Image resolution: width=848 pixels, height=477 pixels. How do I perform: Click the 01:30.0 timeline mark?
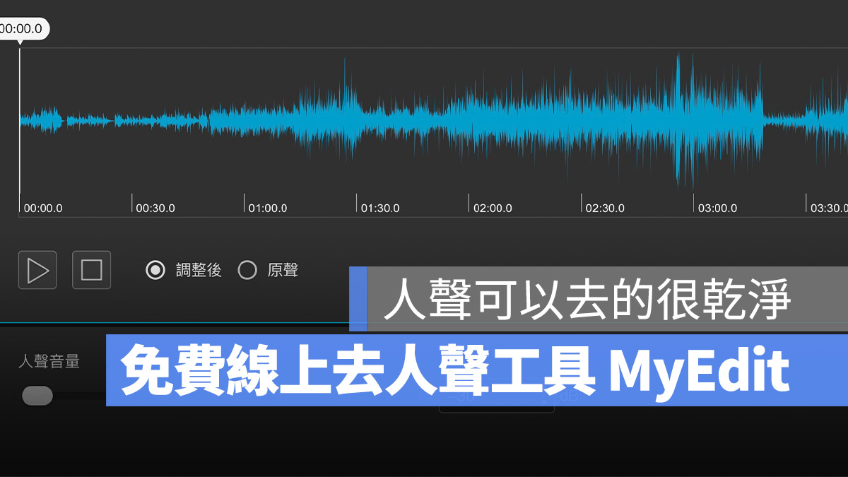pyautogui.click(x=380, y=208)
